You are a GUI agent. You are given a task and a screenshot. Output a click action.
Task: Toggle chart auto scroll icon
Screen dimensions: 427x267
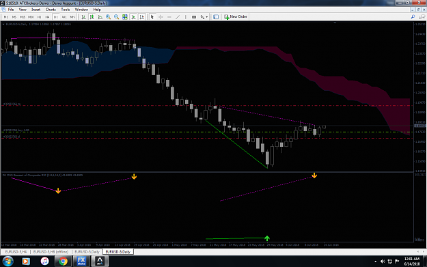[133, 17]
